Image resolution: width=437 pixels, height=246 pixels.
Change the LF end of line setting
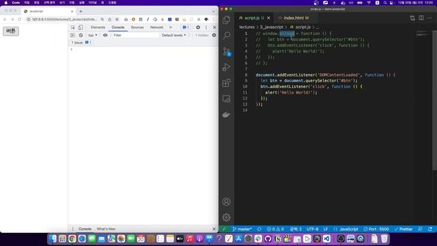click(x=326, y=229)
